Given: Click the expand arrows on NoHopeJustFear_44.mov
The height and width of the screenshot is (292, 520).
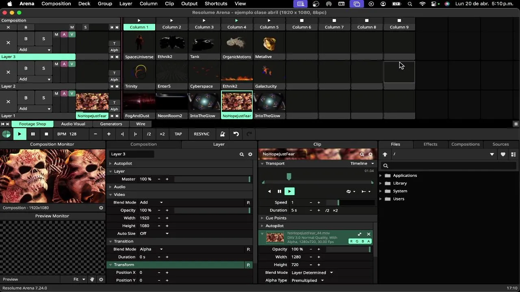Looking at the screenshot, I should pyautogui.click(x=360, y=234).
